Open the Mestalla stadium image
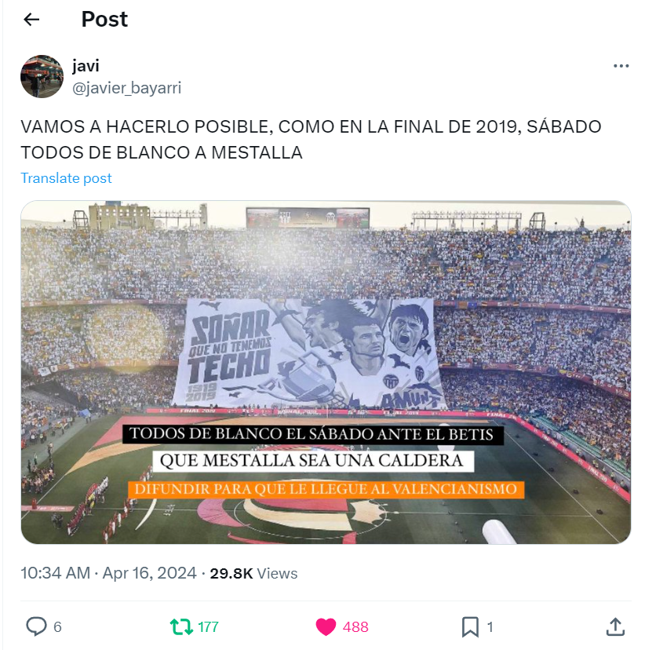645x650 pixels. [326, 372]
